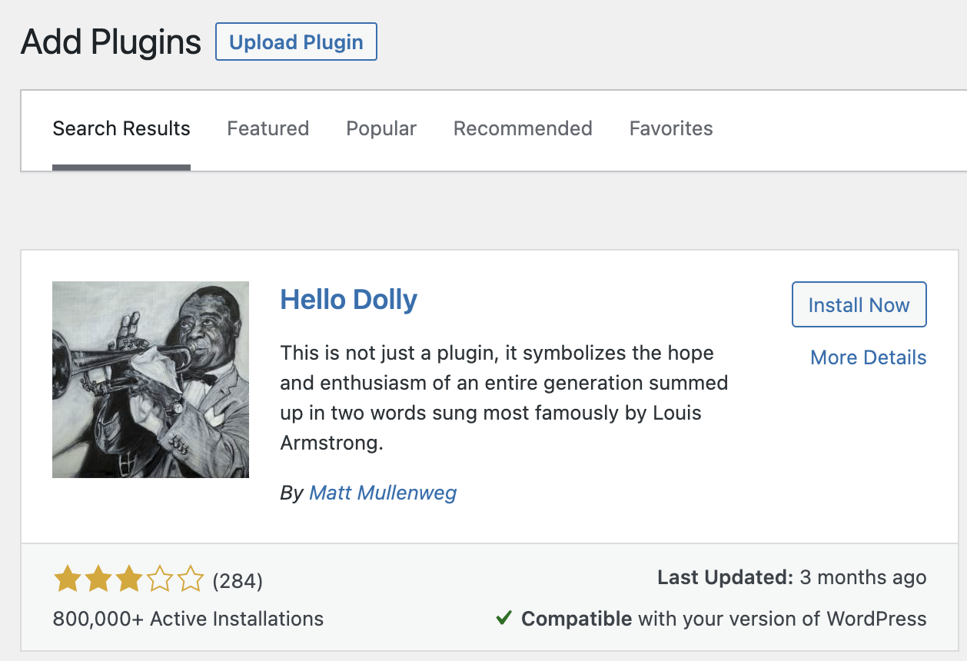Open the Hello Dolly title link
The width and height of the screenshot is (967, 661).
(x=349, y=299)
